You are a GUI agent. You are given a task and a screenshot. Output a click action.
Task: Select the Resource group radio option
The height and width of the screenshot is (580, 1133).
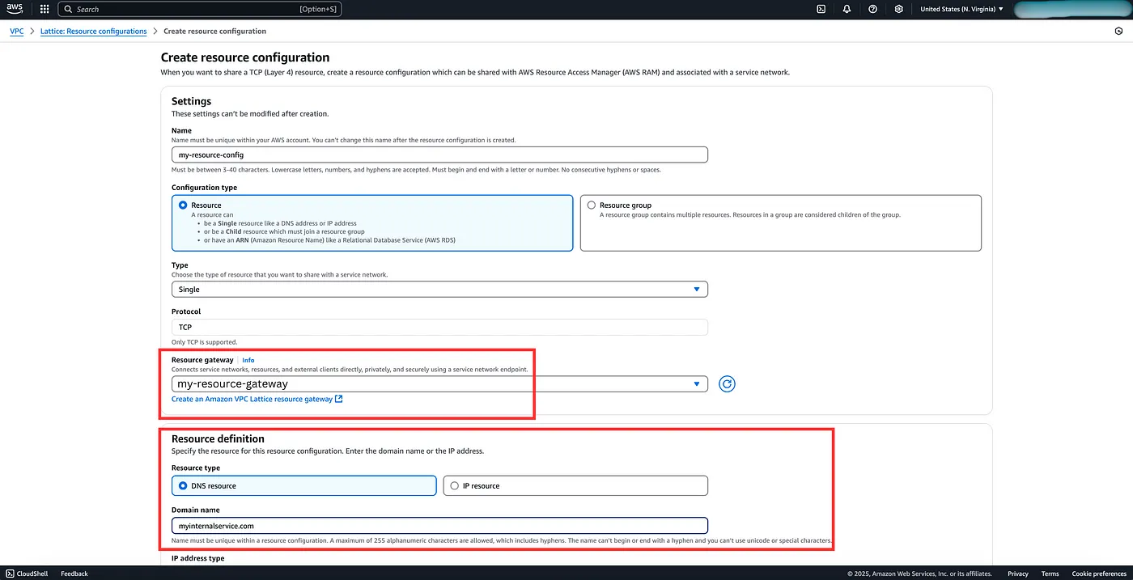(x=592, y=205)
